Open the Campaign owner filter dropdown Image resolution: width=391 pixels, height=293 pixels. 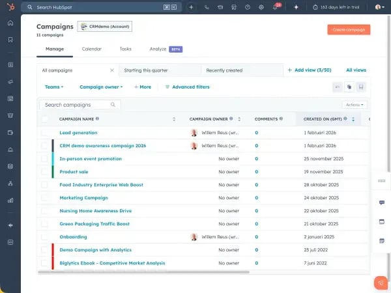pos(102,87)
